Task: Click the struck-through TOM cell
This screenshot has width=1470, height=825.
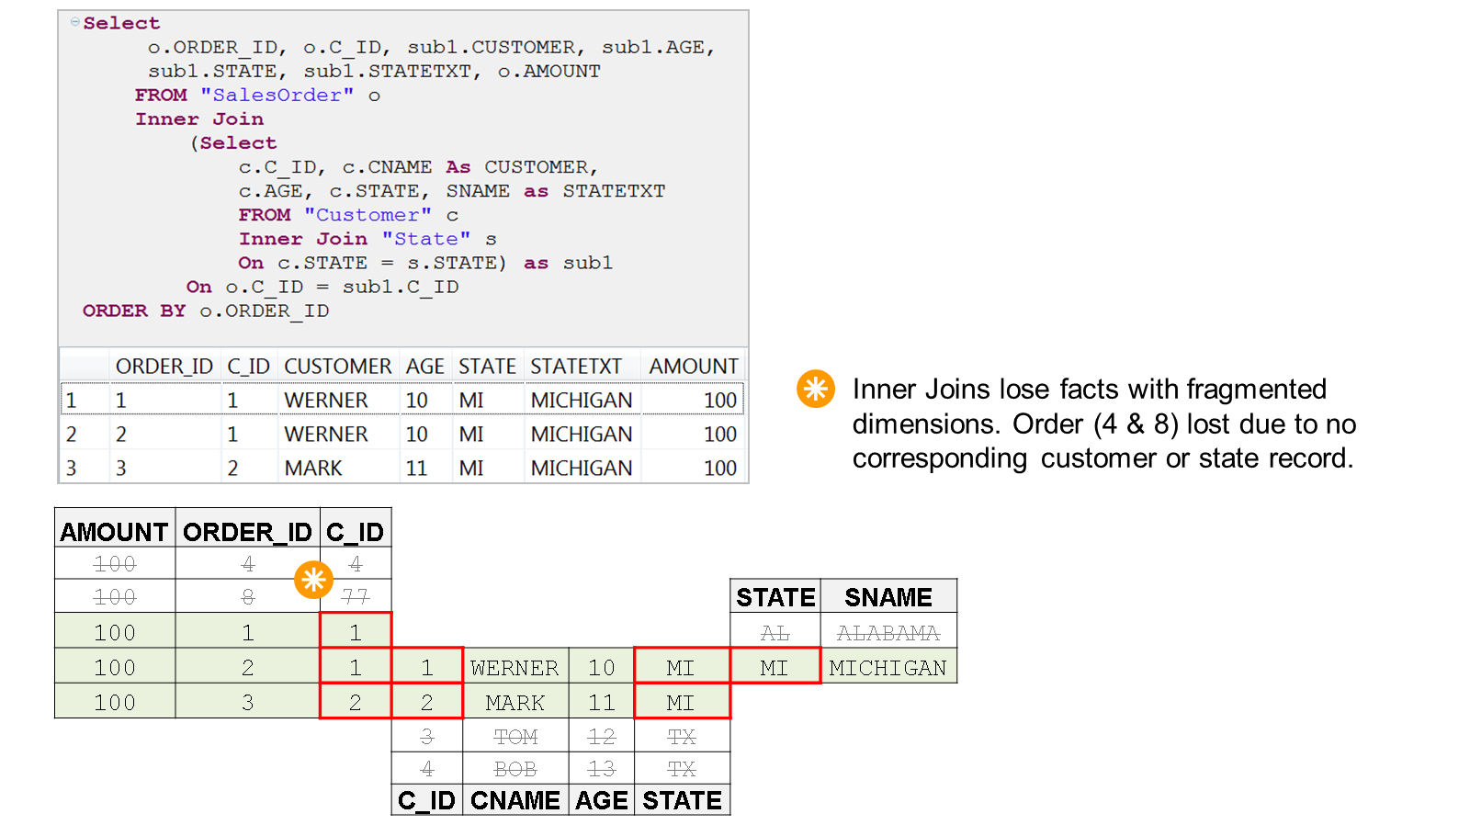Action: point(515,737)
